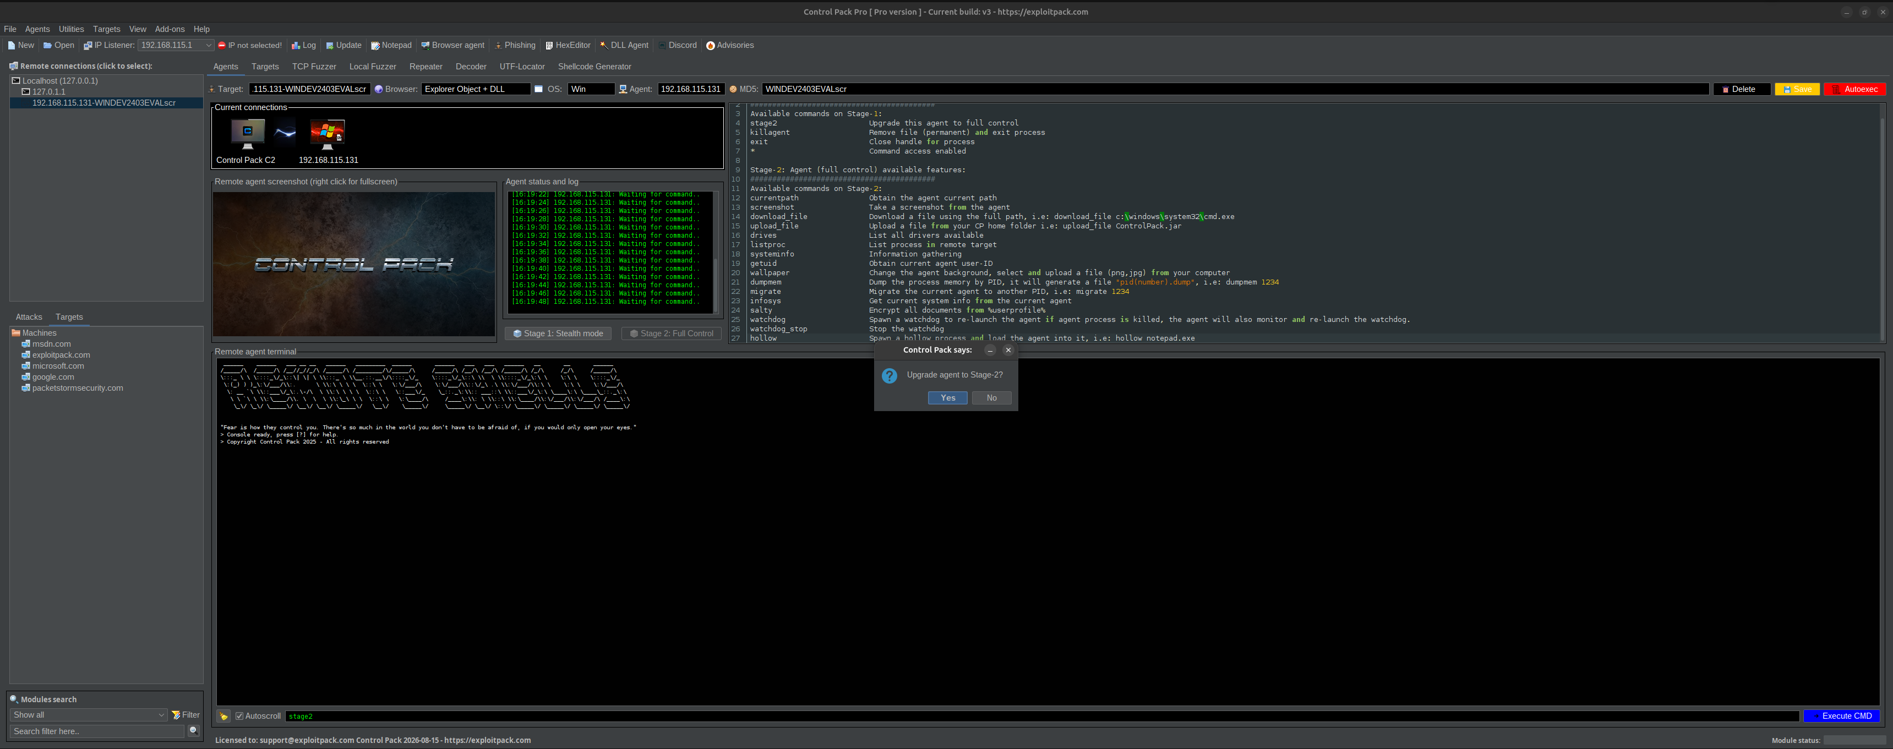Switch to Stage 2: Full Control

tap(671, 334)
